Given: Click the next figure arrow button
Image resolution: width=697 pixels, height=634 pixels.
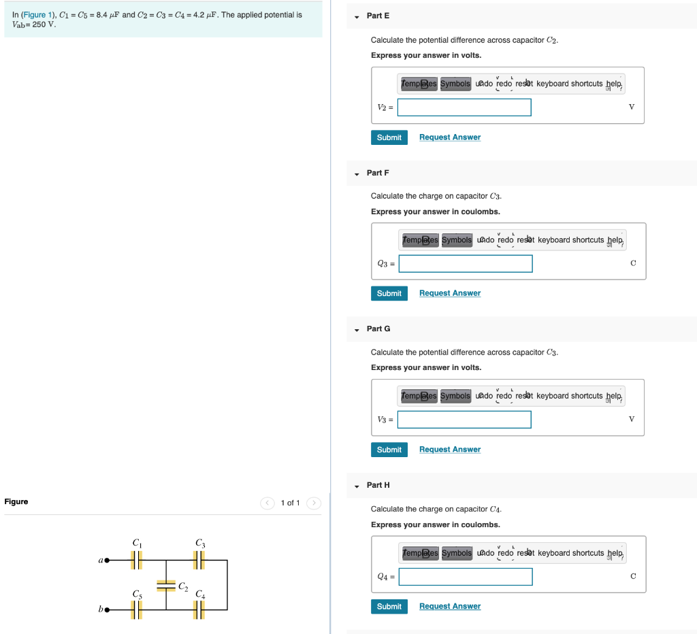Looking at the screenshot, I should 313,503.
